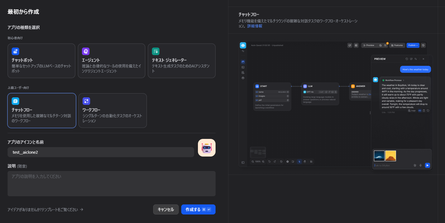Click 作成する to create the app
Image resolution: width=445 pixels, height=223 pixels.
point(198,209)
